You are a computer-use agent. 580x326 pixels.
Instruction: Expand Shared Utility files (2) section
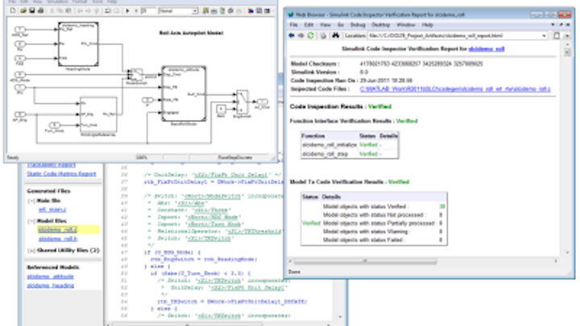tap(31, 250)
